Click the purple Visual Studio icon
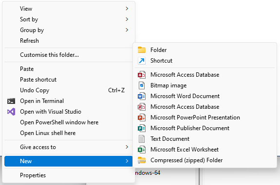 coord(11,112)
